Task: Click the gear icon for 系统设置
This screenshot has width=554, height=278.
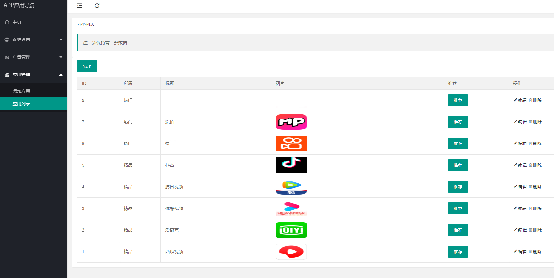Action: coord(7,39)
